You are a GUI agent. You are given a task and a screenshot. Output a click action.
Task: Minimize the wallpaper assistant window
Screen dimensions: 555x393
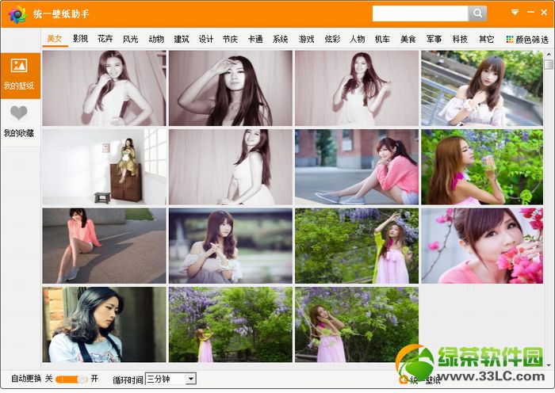(x=530, y=12)
